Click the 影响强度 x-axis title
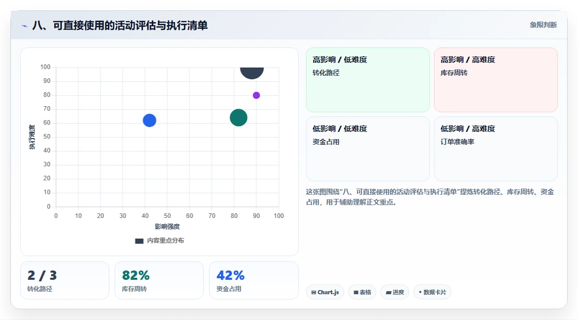The width and height of the screenshot is (578, 320). click(x=167, y=226)
